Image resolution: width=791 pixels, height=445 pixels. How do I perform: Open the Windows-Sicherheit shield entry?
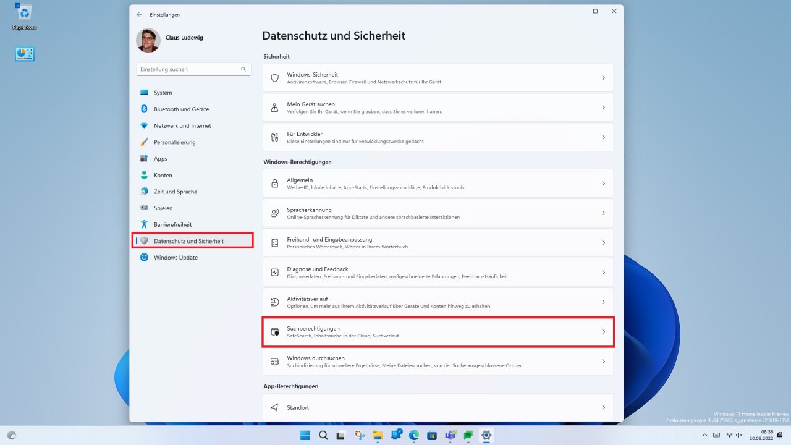tap(438, 78)
